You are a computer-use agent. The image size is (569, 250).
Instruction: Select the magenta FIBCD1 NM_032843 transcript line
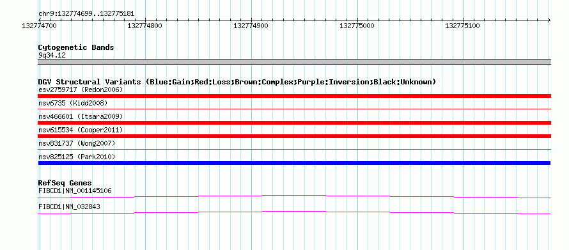[294, 213]
